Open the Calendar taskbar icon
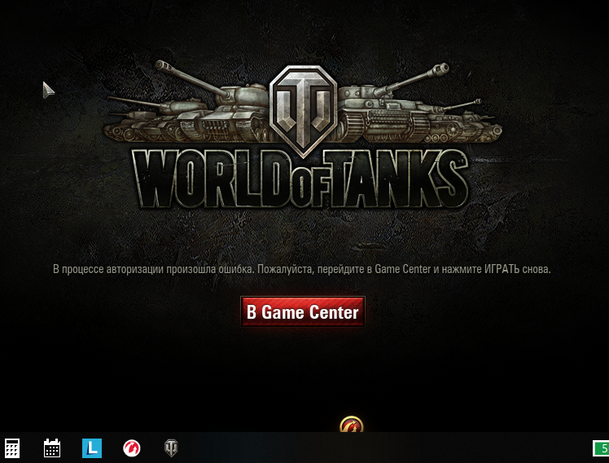Image resolution: width=609 pixels, height=463 pixels. [52, 448]
